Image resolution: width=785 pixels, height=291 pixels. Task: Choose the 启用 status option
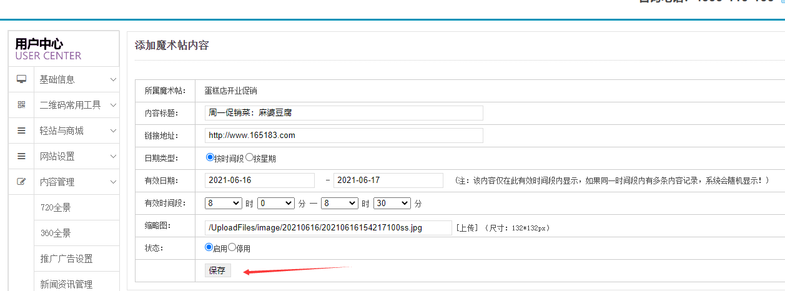[x=209, y=247]
